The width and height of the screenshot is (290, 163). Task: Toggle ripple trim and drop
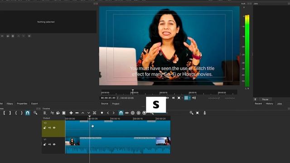[x=133, y=113]
